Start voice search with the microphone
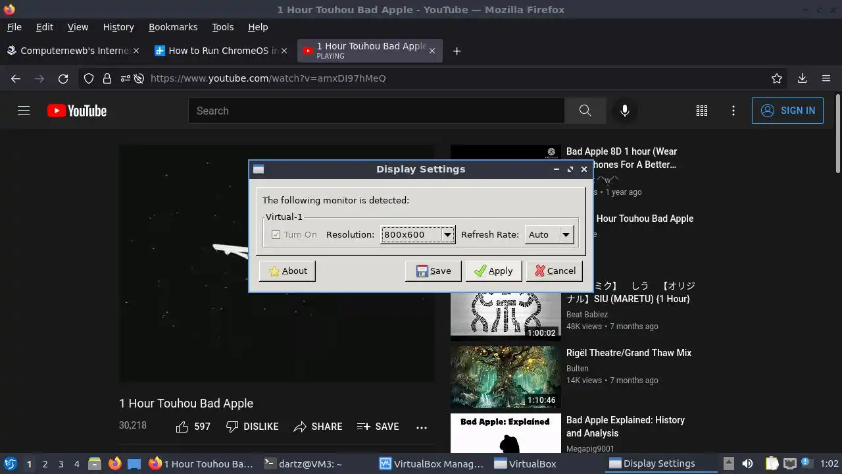The height and width of the screenshot is (474, 842). point(625,111)
